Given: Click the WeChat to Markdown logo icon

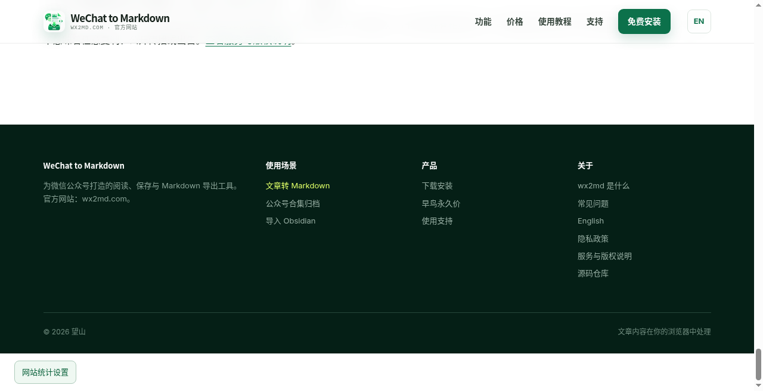Looking at the screenshot, I should [54, 21].
